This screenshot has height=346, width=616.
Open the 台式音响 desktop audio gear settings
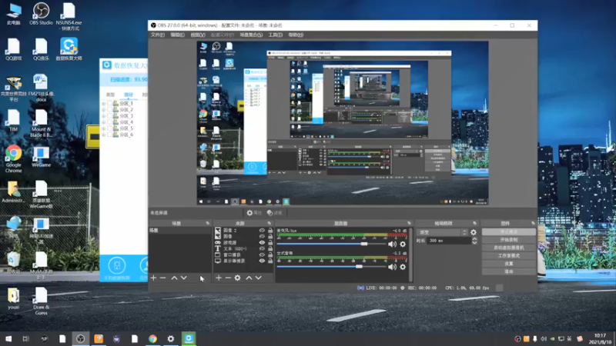(403, 267)
